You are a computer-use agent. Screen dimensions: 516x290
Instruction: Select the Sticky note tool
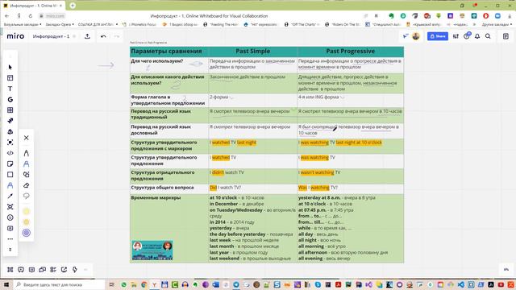pos(10,164)
